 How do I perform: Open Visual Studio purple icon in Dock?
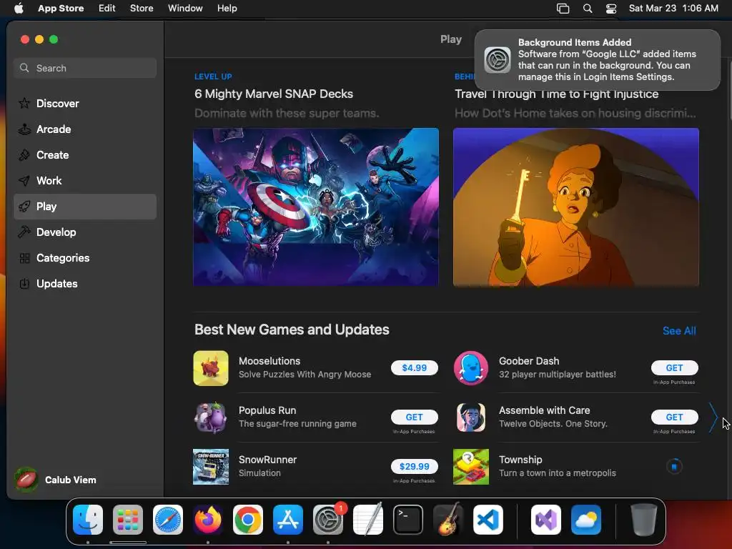(x=546, y=520)
